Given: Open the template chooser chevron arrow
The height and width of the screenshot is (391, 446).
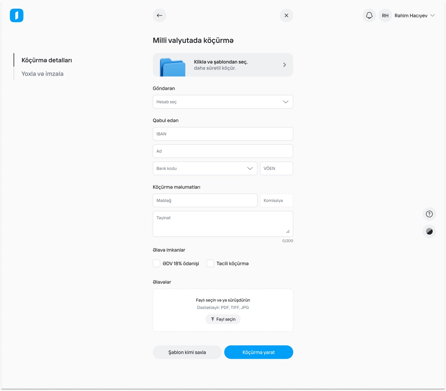Looking at the screenshot, I should 284,65.
